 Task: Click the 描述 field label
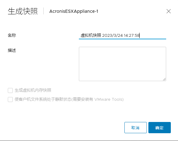[12, 50]
